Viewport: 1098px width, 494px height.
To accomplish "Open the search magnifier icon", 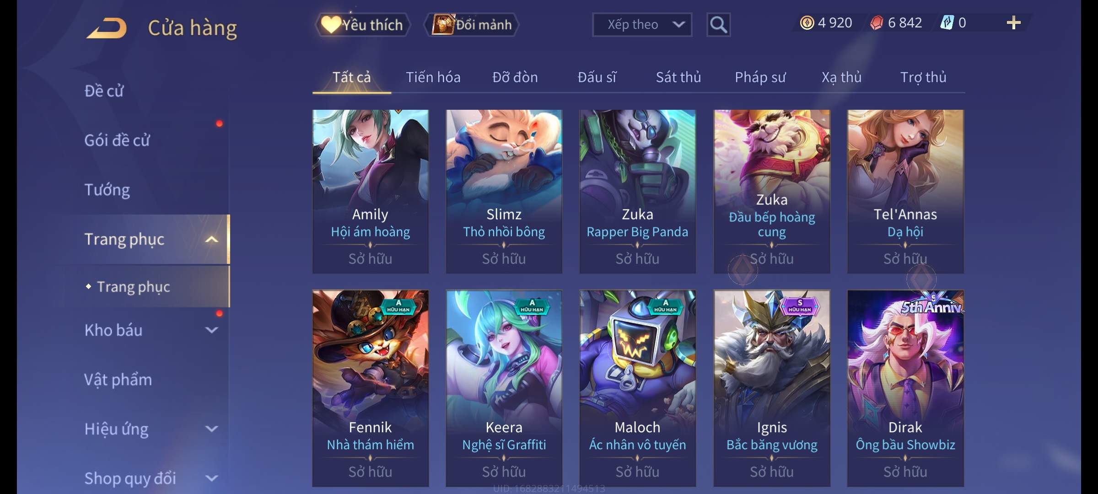I will point(718,25).
